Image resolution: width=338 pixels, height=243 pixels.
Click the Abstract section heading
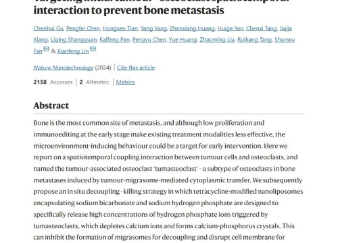[x=51, y=105]
